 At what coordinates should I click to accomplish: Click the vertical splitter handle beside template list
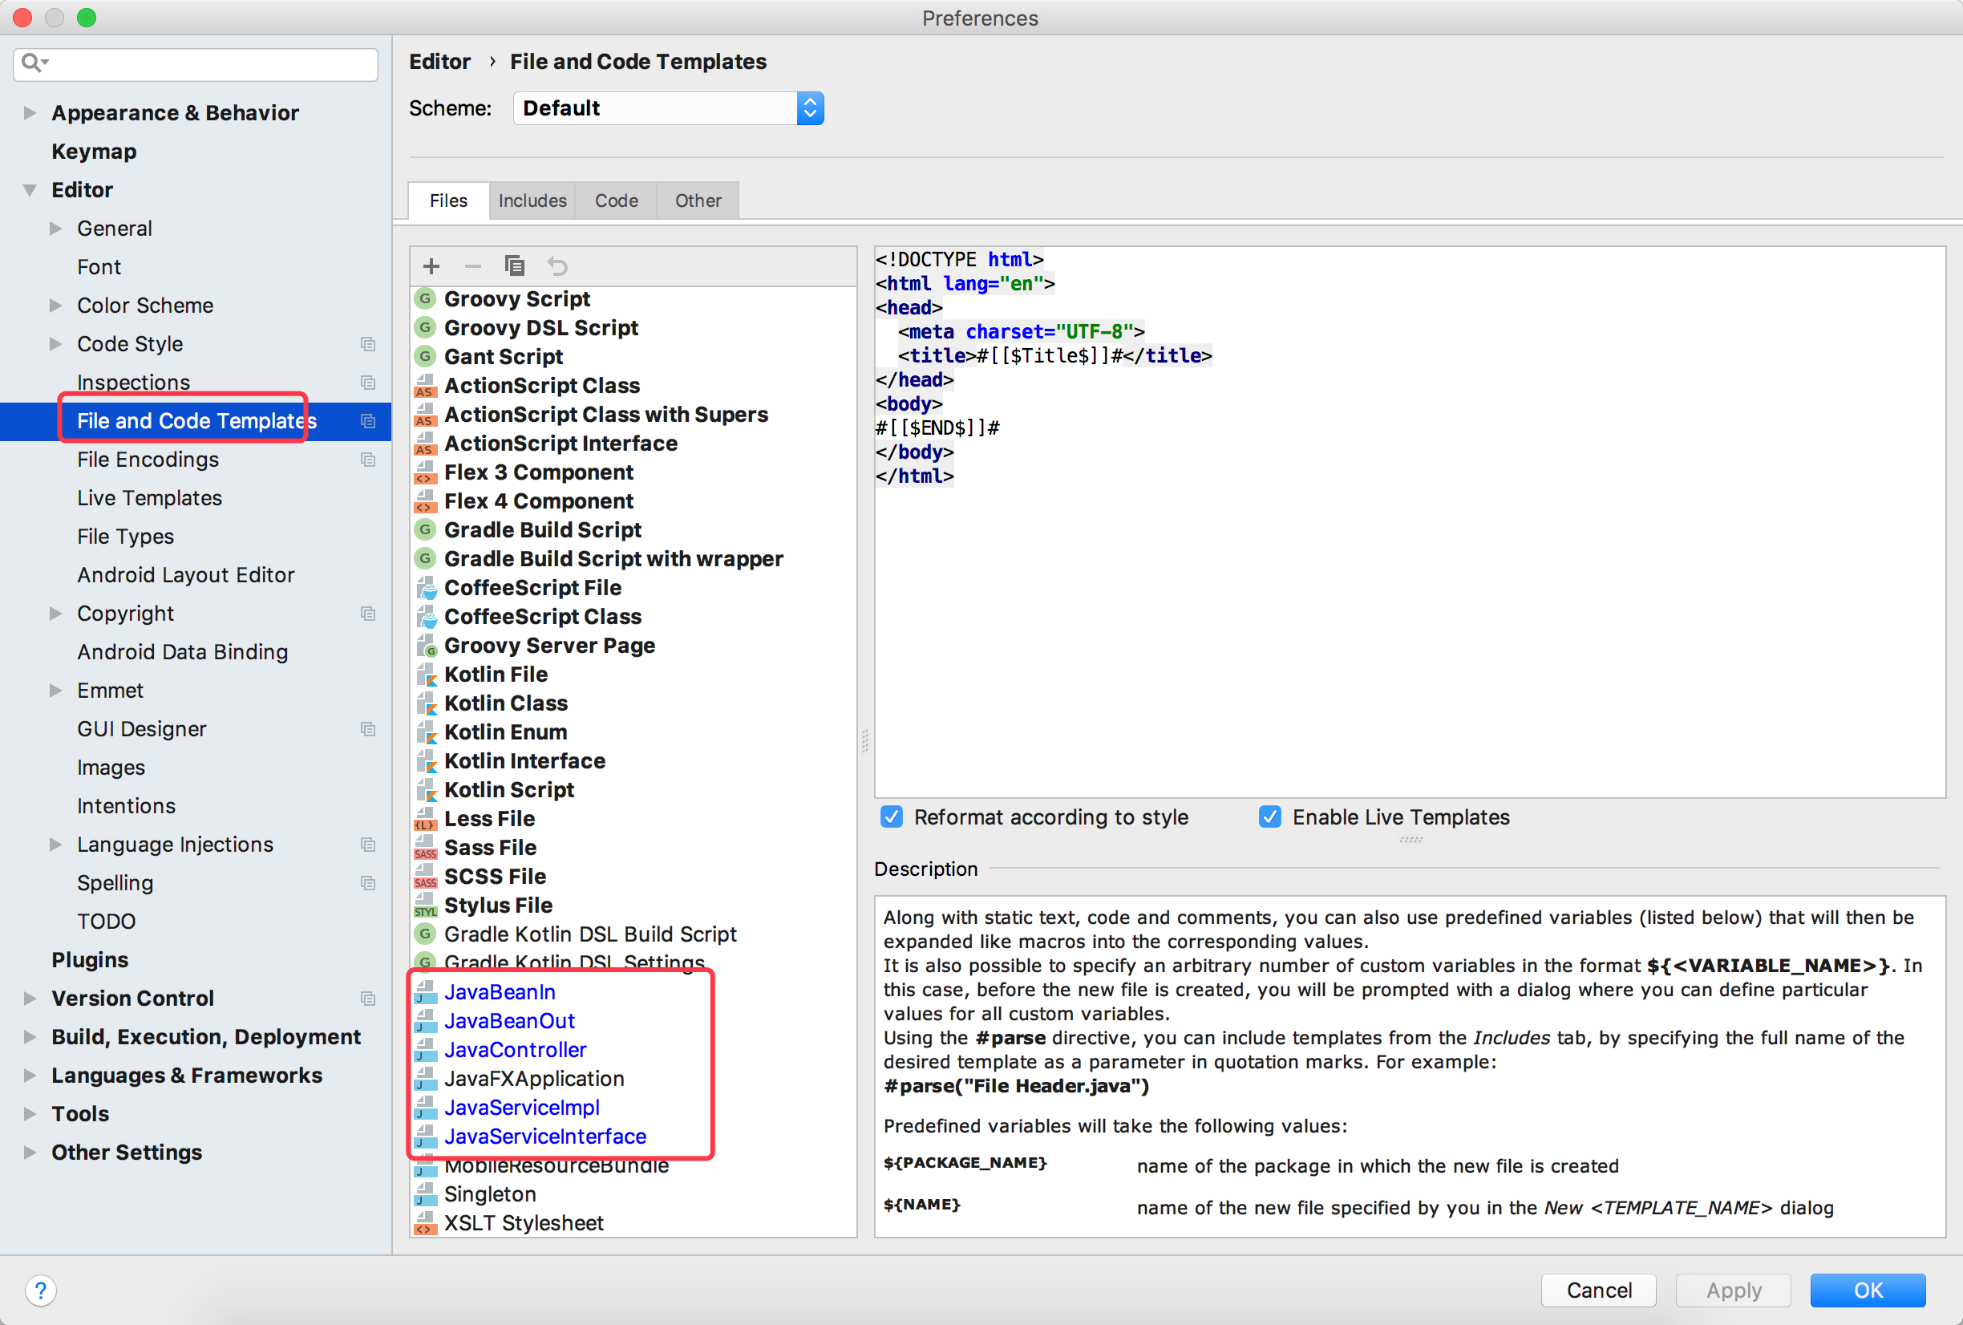(865, 741)
